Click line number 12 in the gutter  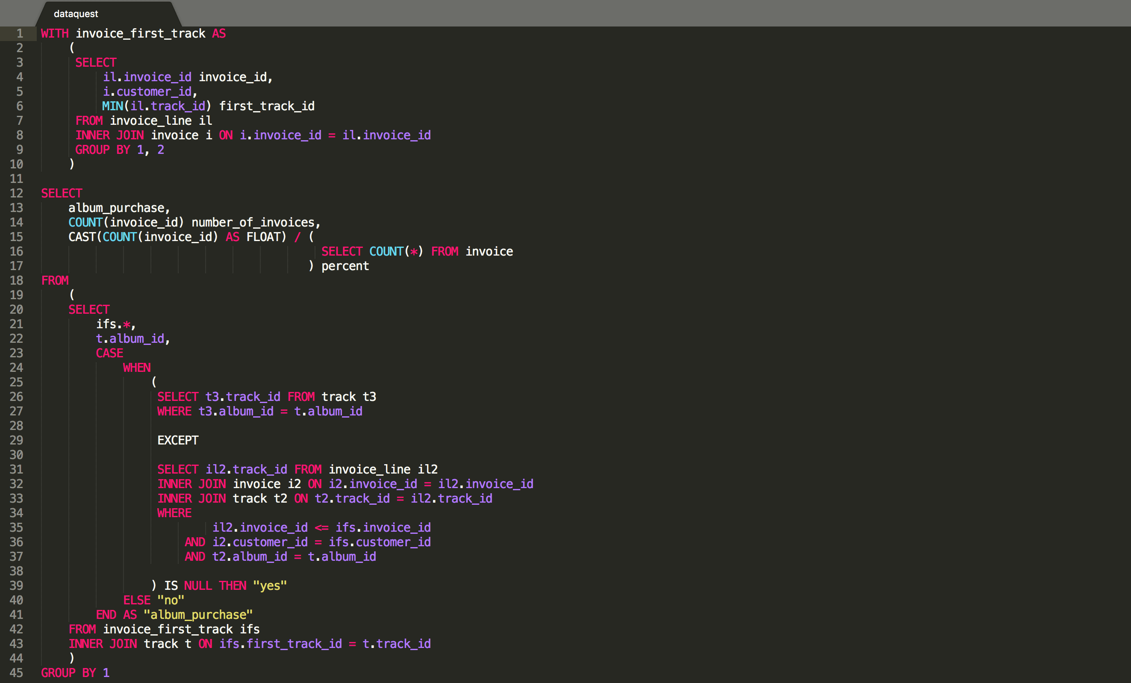(x=17, y=193)
